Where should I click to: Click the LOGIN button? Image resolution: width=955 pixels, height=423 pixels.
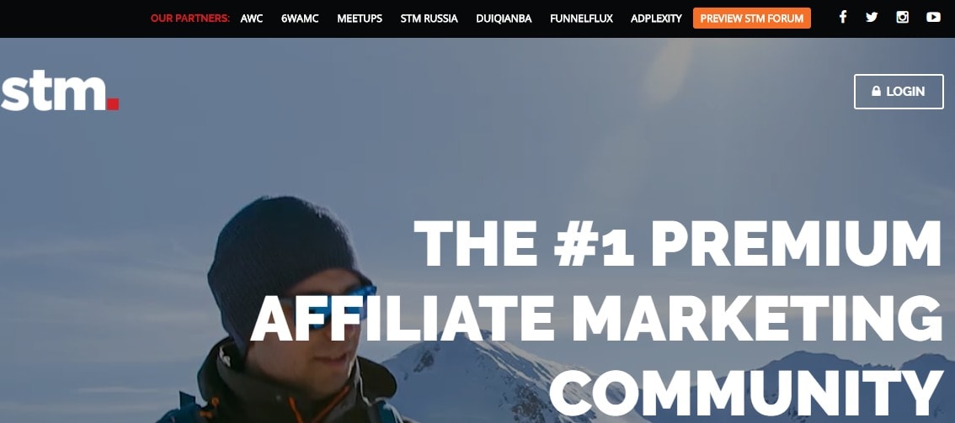(x=899, y=91)
